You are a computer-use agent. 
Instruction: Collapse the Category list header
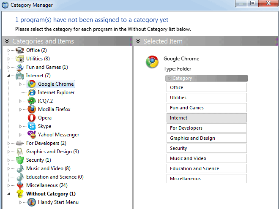pyautogui.click(x=170, y=78)
